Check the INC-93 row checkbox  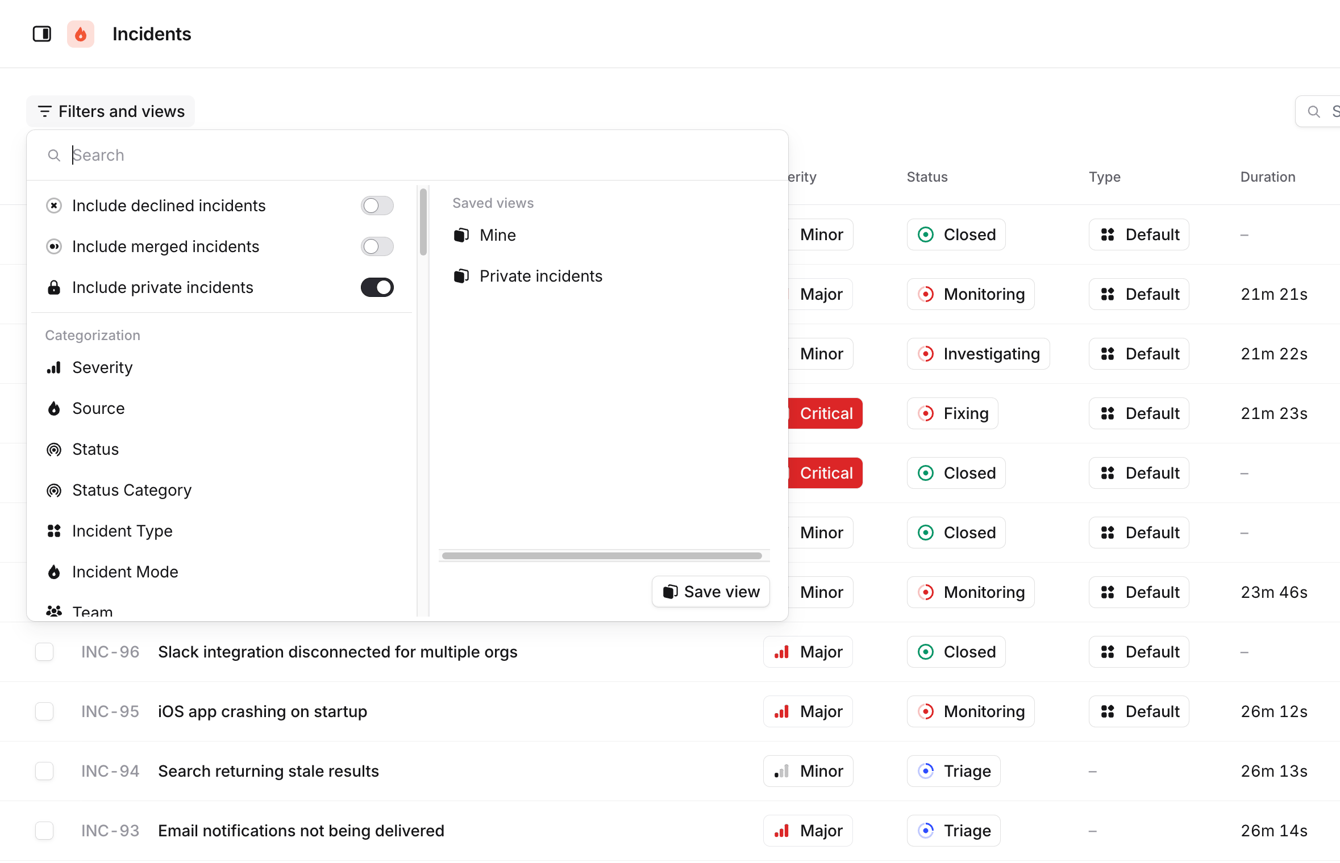coord(44,831)
